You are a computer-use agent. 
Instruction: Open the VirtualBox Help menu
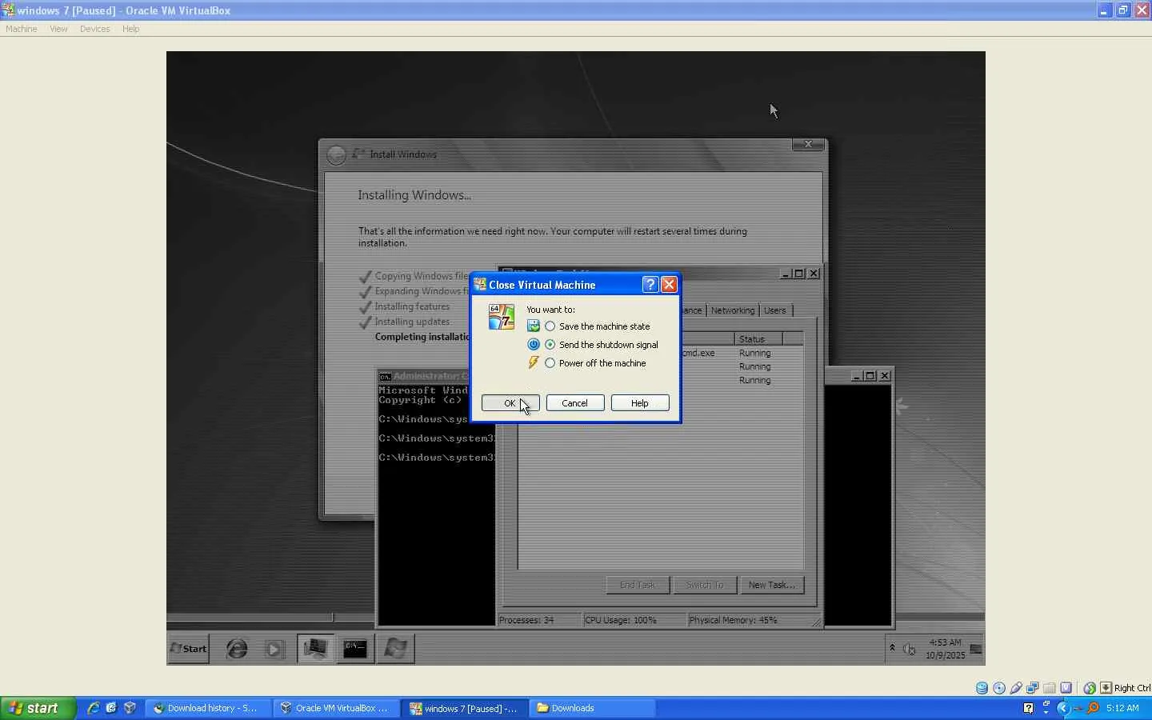click(130, 29)
